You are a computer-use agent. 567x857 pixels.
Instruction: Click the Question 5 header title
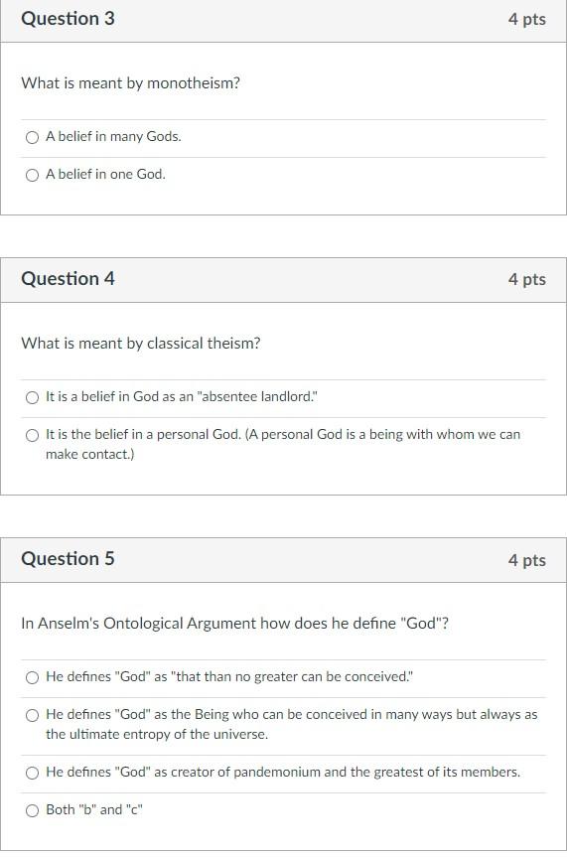(x=68, y=558)
